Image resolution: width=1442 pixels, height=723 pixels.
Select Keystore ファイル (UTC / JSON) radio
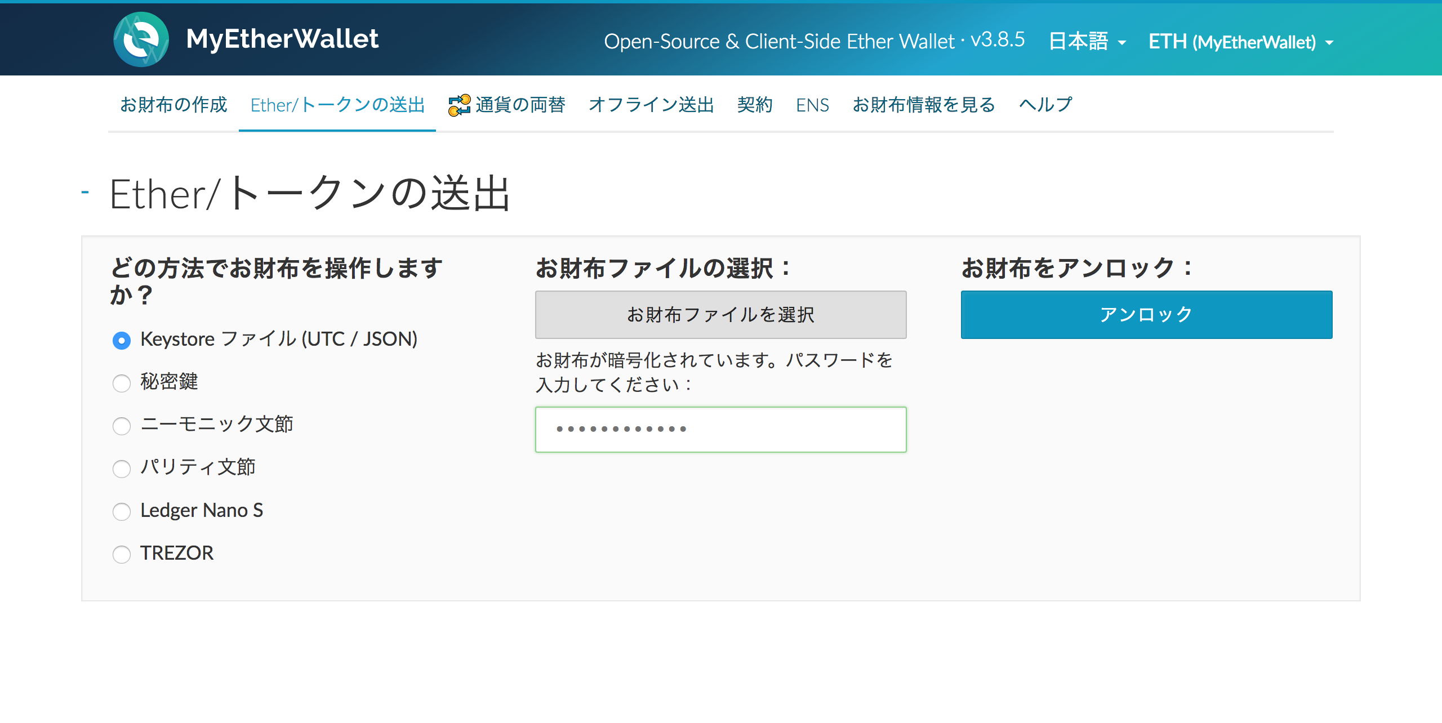click(x=122, y=340)
